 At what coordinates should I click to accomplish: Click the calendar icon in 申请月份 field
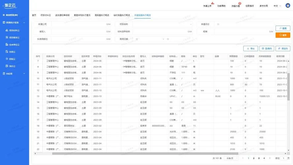click(218, 24)
